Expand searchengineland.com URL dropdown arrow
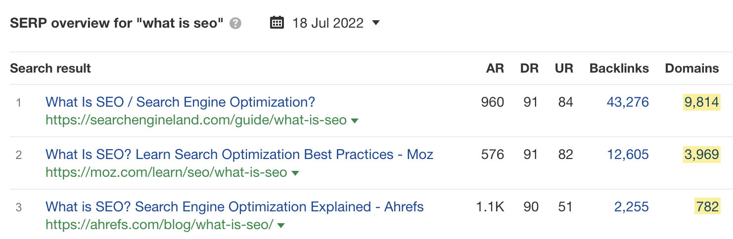The height and width of the screenshot is (239, 733). coord(354,120)
